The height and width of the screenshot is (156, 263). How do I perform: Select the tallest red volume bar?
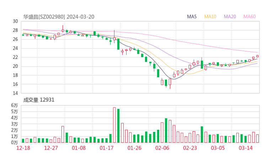click(114, 125)
